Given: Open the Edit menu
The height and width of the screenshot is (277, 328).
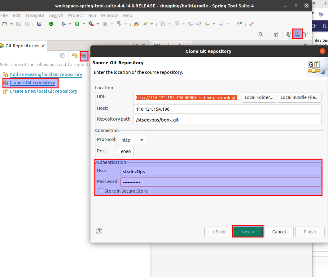Looking at the screenshot, I should tap(17, 15).
